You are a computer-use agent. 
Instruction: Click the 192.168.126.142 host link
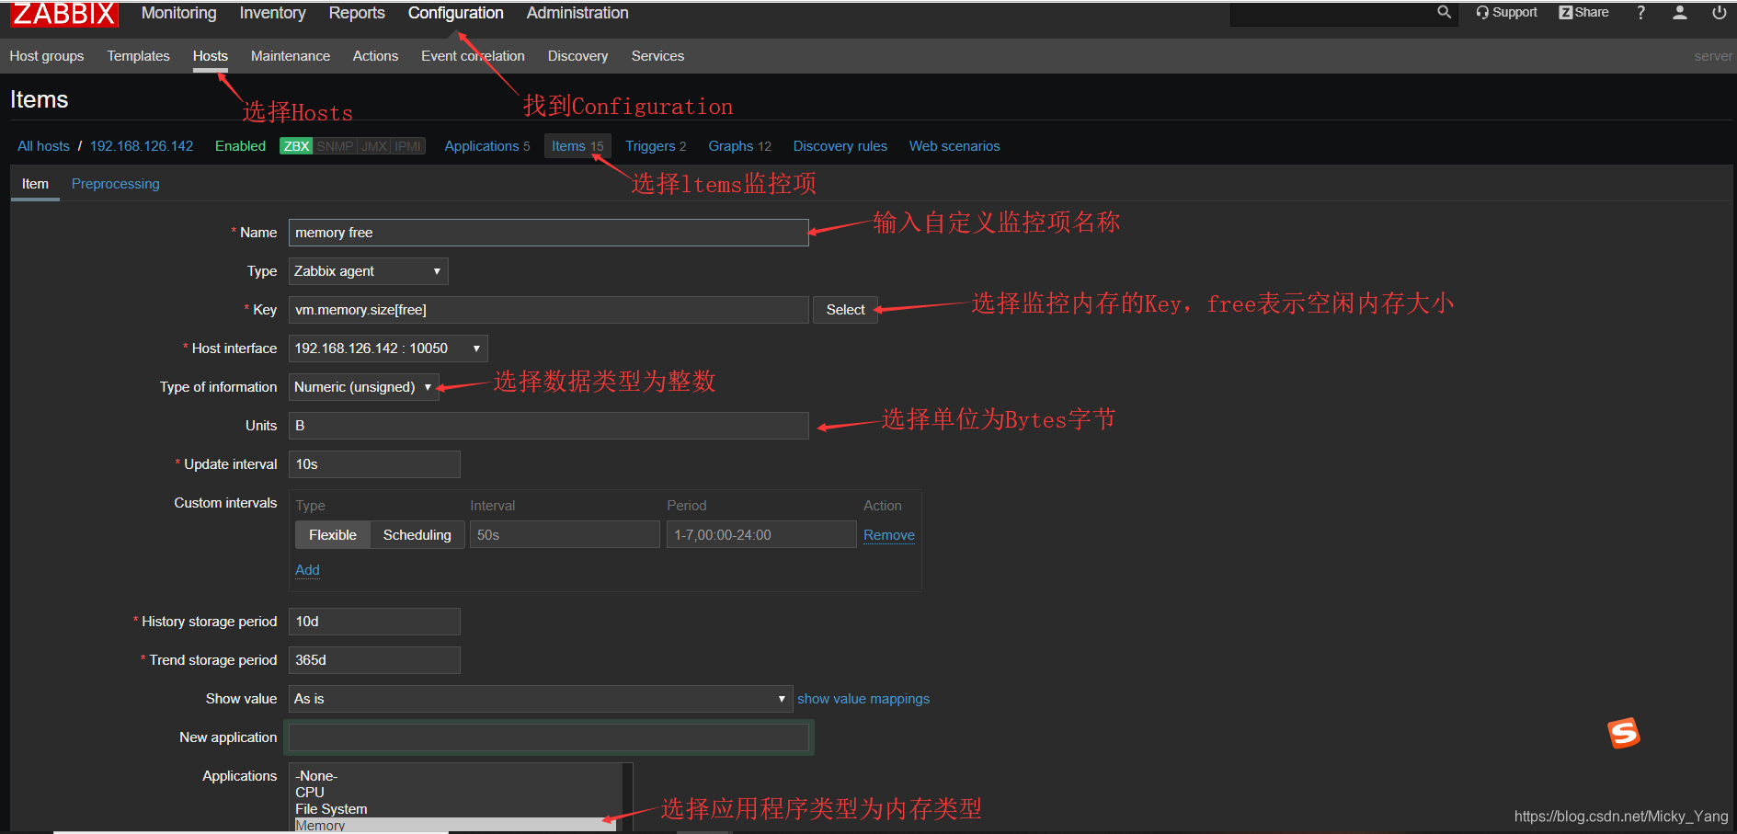[142, 146]
